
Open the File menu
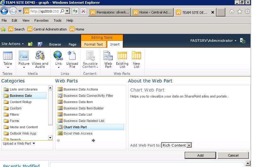4,20
